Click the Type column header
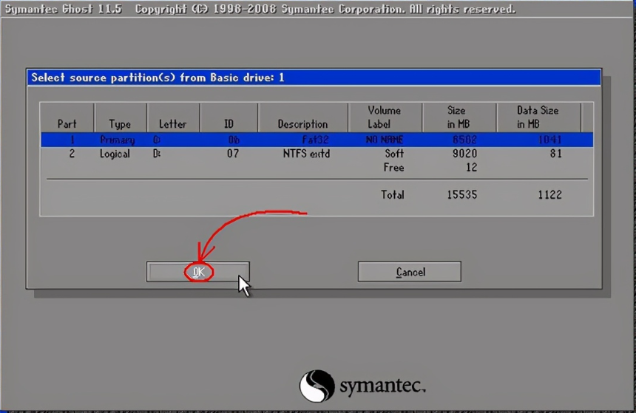 click(120, 123)
